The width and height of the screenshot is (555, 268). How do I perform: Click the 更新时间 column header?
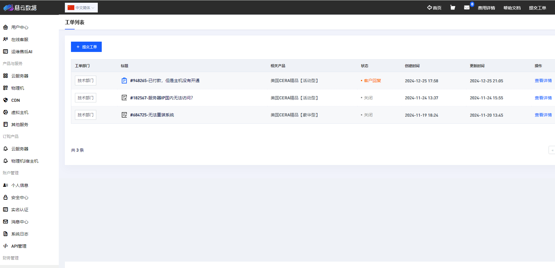(477, 66)
